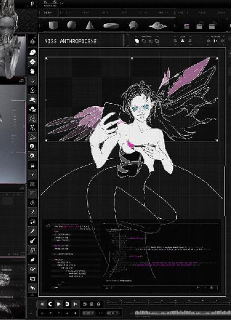The width and height of the screenshot is (231, 320).
Task: Click the mirror split icon in header
Action: point(215,41)
